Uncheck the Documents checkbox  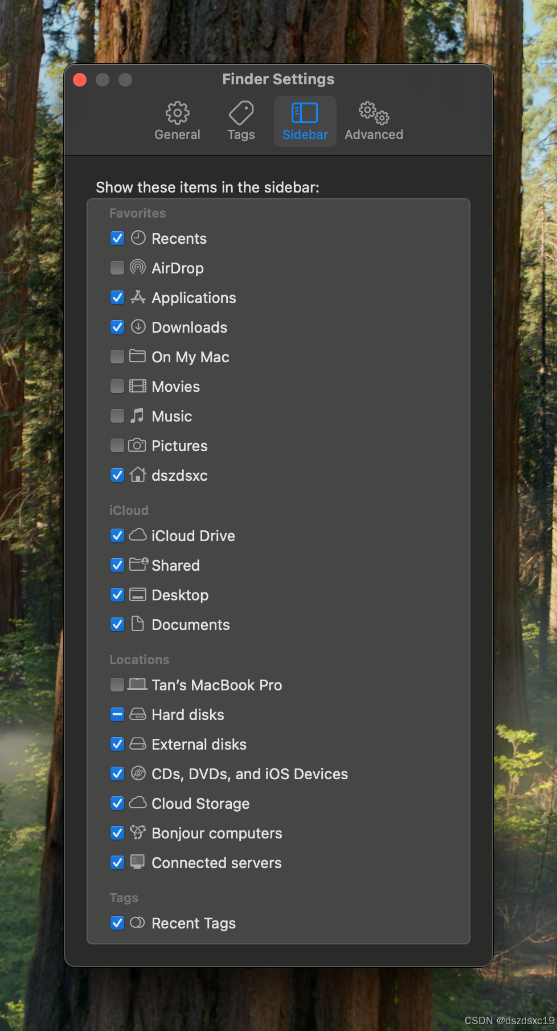click(x=117, y=624)
